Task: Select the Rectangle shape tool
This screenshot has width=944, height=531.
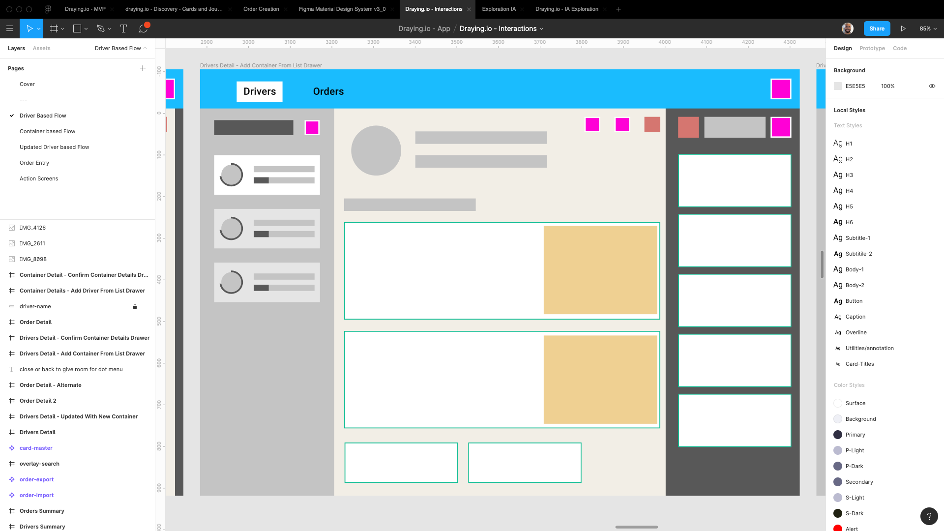Action: [x=77, y=29]
